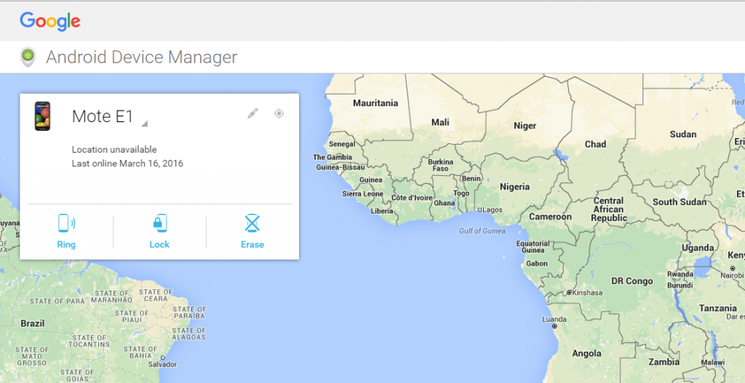Click Mali label on the map
The height and width of the screenshot is (383, 745).
440,122
